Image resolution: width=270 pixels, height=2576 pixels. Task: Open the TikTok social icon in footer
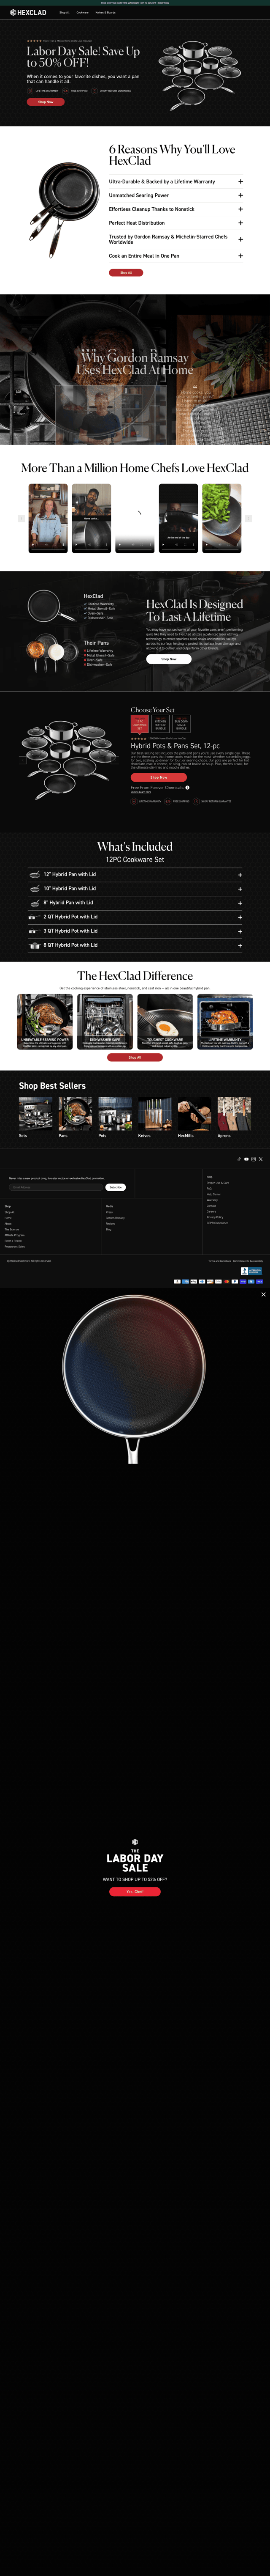click(239, 1159)
